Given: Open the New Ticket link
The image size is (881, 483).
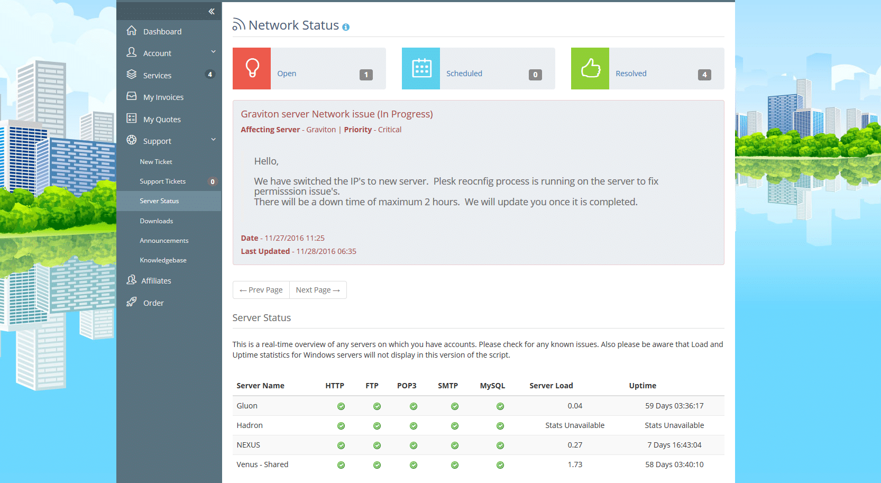Looking at the screenshot, I should point(156,162).
